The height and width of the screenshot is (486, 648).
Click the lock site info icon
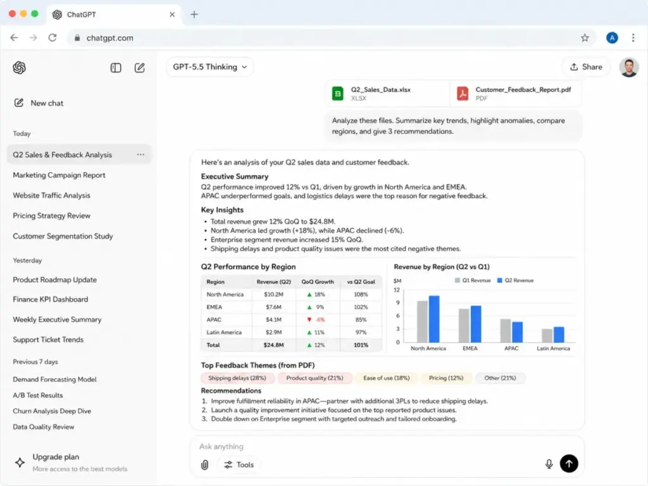click(77, 37)
